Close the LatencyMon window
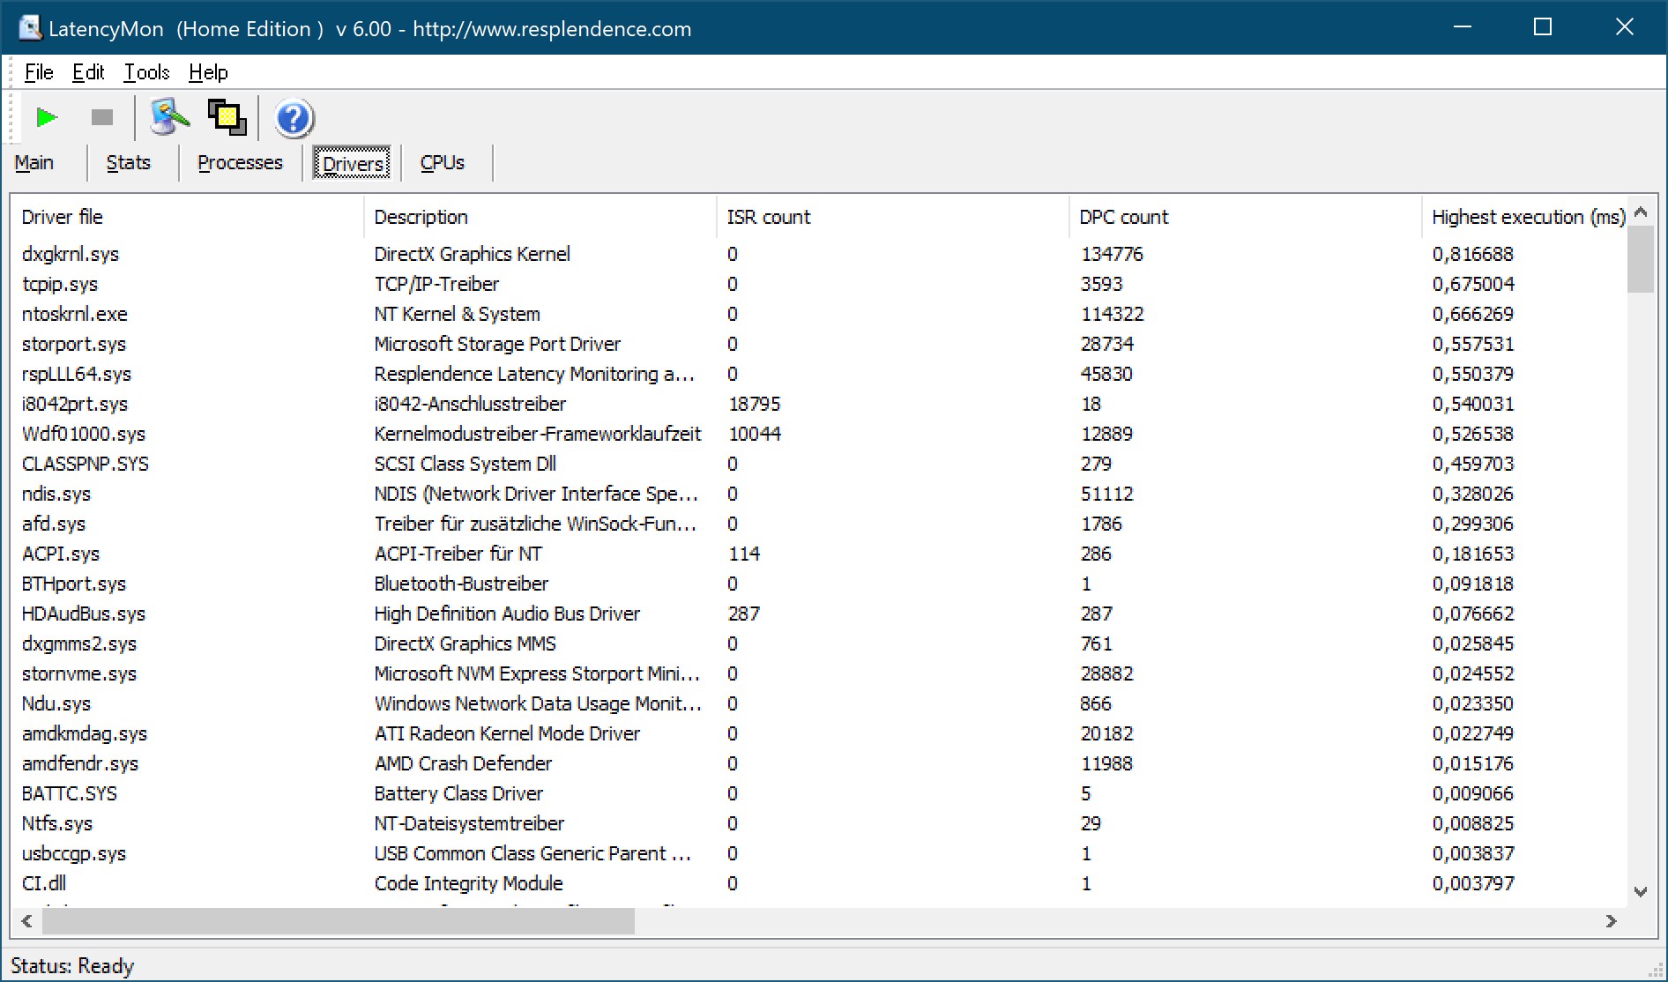This screenshot has width=1668, height=982. coord(1624,27)
